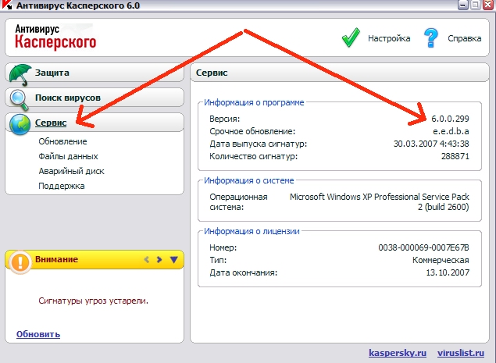Image resolution: width=496 pixels, height=363 pixels.
Task: Show previous message with left arrow in Внимание
Action: (145, 259)
